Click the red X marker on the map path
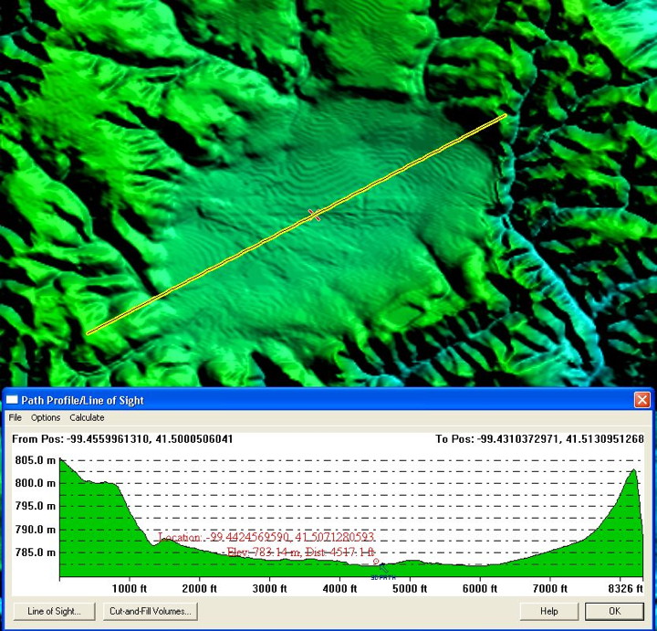The width and height of the screenshot is (657, 631). point(315,216)
